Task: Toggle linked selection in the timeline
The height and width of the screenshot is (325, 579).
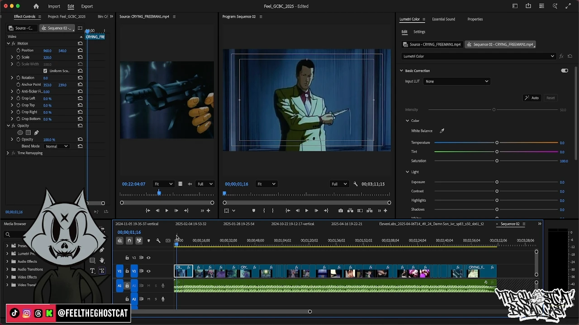Action: (x=139, y=241)
